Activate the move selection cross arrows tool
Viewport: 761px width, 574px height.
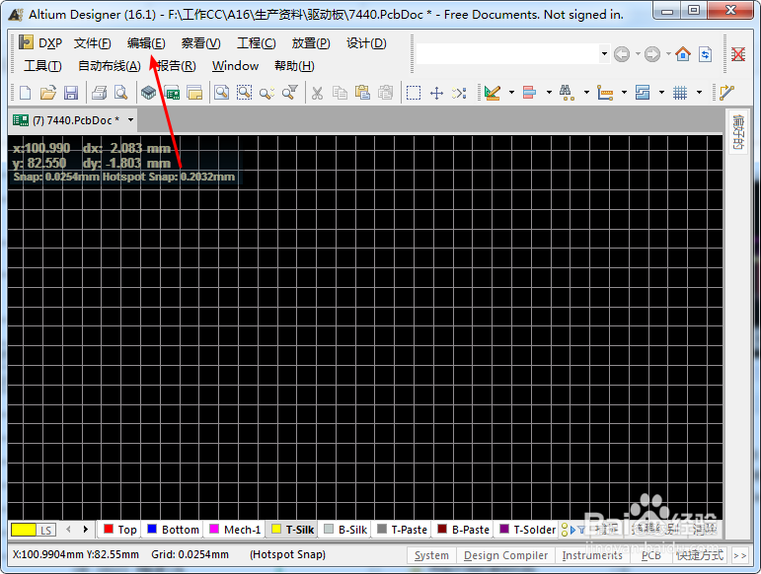(437, 93)
